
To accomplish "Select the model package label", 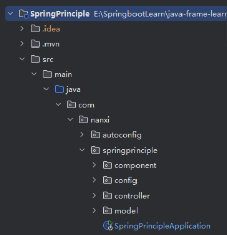I will click(x=126, y=211).
